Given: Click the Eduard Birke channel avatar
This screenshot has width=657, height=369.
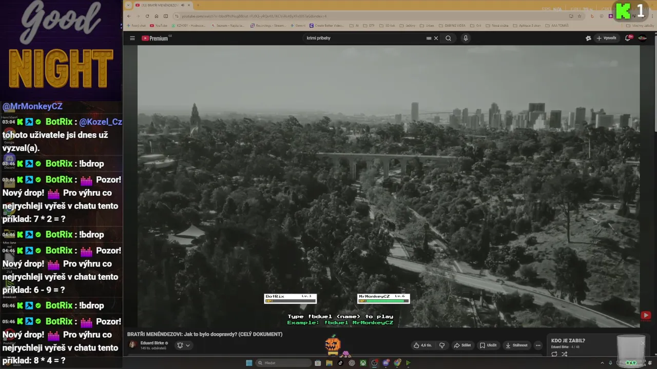Looking at the screenshot, I should (132, 345).
